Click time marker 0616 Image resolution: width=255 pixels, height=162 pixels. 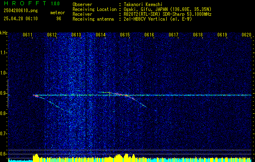tap(149, 34)
